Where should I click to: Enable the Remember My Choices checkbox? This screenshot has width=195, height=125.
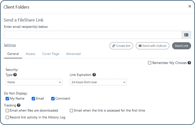[150, 63]
